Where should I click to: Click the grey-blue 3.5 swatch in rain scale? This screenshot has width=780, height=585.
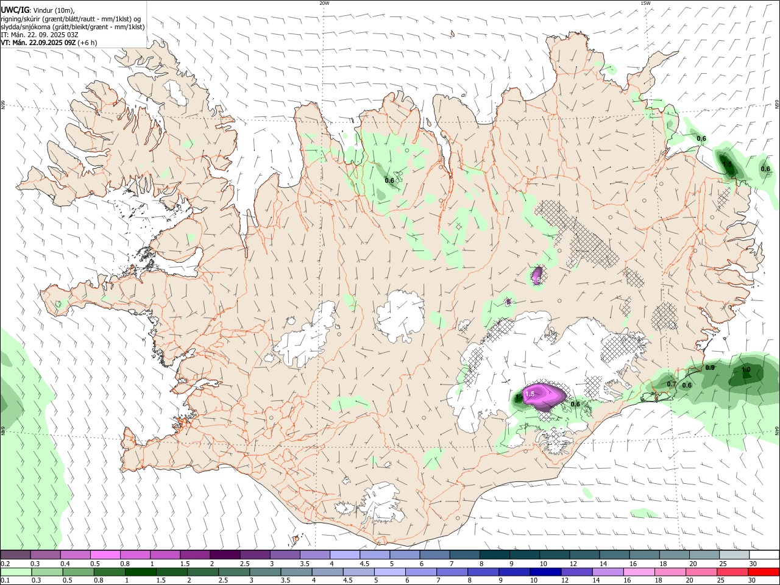click(296, 572)
